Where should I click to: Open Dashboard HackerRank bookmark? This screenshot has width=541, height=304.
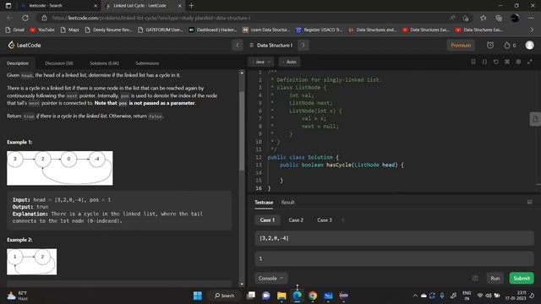pos(212,30)
